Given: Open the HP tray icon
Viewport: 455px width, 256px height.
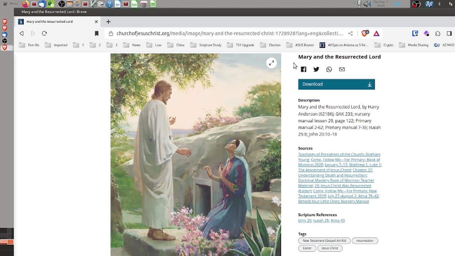Looking at the screenshot, I should [429, 4].
